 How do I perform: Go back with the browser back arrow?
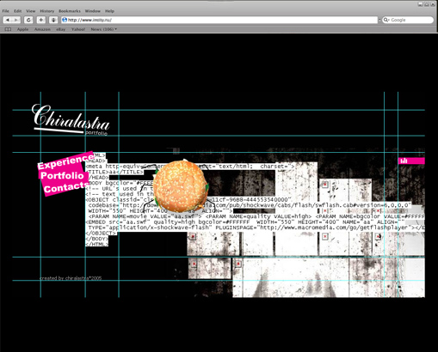[x=8, y=20]
